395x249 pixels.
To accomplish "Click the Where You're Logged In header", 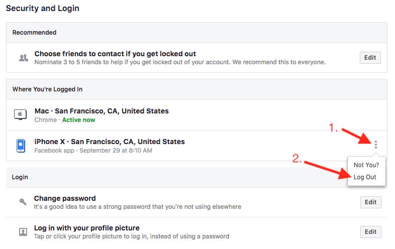I will [47, 89].
